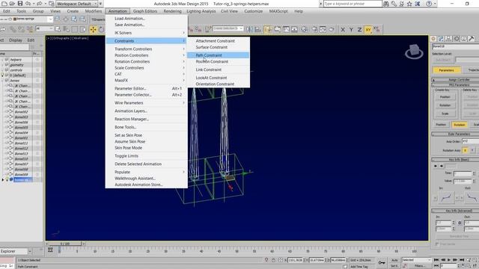Click the Redo arrow icon
The width and height of the screenshot is (479, 269).
pos(40,4)
